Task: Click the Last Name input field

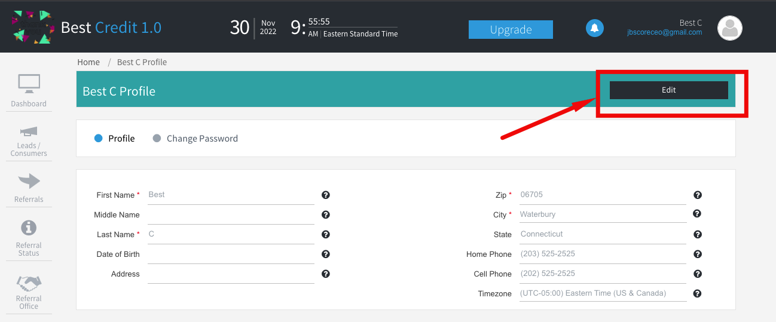Action: pyautogui.click(x=231, y=234)
